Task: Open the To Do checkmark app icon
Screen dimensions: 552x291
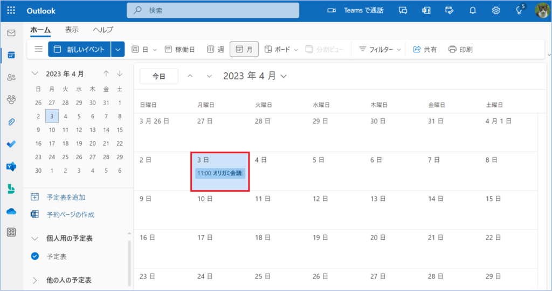Action: point(11,144)
